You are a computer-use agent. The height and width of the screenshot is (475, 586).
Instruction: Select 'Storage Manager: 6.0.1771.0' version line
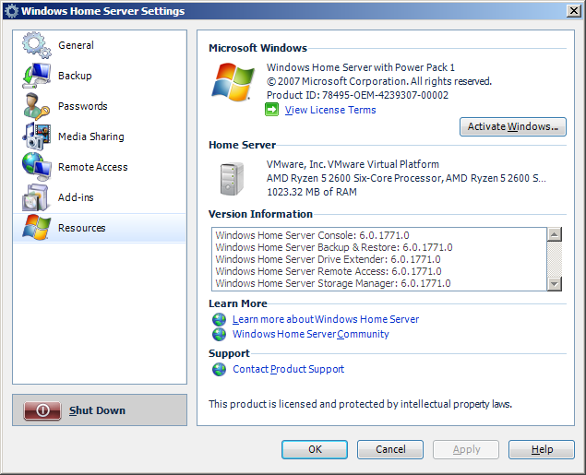pyautogui.click(x=333, y=283)
